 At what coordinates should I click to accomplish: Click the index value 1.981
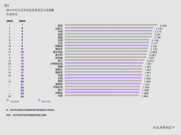pyautogui.click(x=149, y=64)
